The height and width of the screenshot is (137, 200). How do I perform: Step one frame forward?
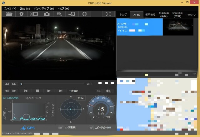[14, 91]
